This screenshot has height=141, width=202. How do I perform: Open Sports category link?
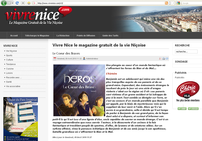point(9,55)
